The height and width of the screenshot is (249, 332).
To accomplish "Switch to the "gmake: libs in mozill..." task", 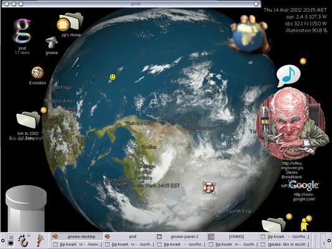I will (x=285, y=245).
